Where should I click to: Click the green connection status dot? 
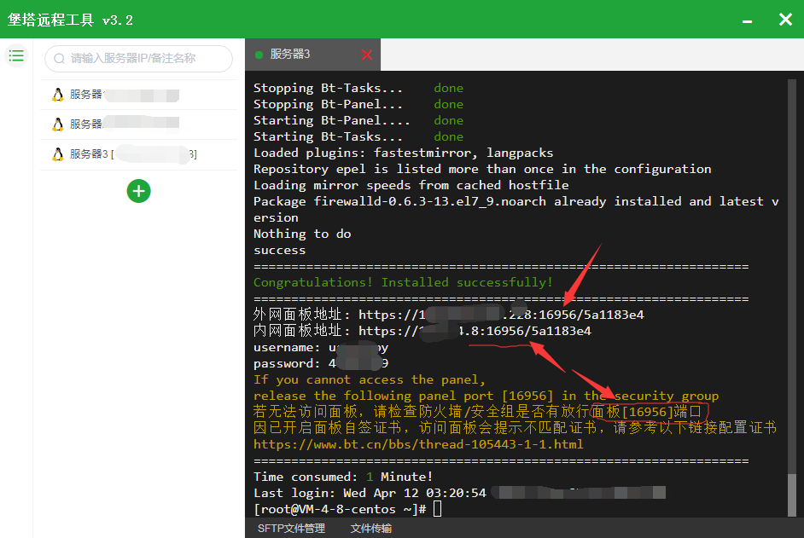tap(259, 55)
